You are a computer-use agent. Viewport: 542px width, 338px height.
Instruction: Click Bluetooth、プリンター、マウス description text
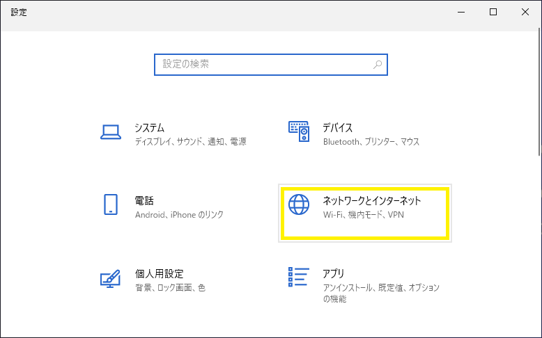click(x=371, y=142)
